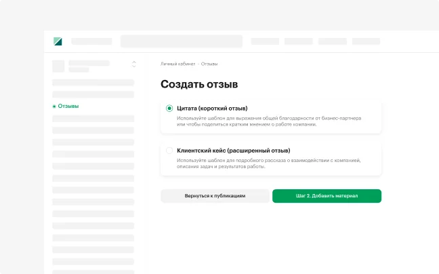
Task: Click the header search field
Action: coord(181,41)
